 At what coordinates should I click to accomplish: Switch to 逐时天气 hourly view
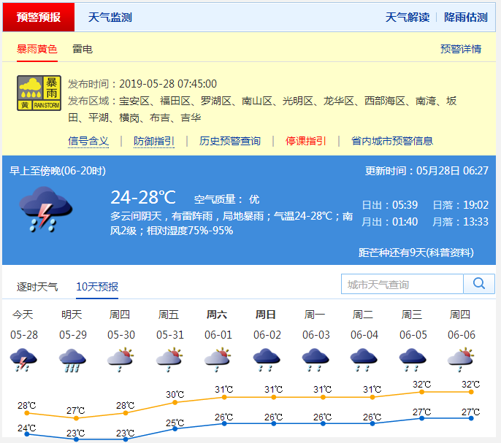37,286
